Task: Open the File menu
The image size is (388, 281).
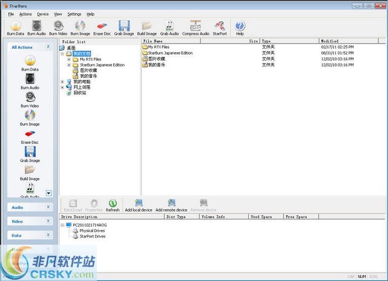Action: 11,14
